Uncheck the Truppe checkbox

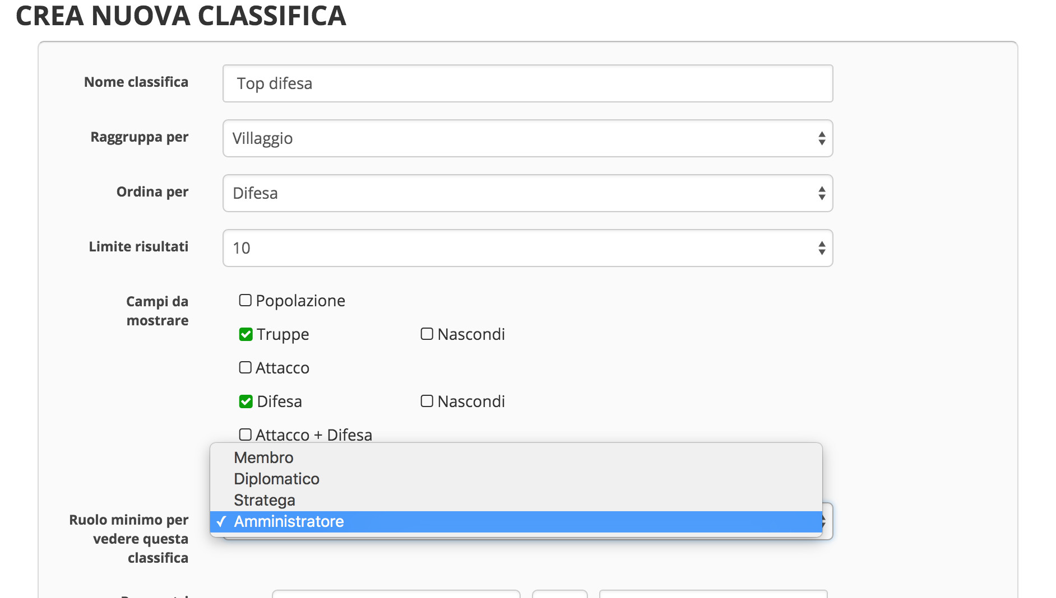246,334
